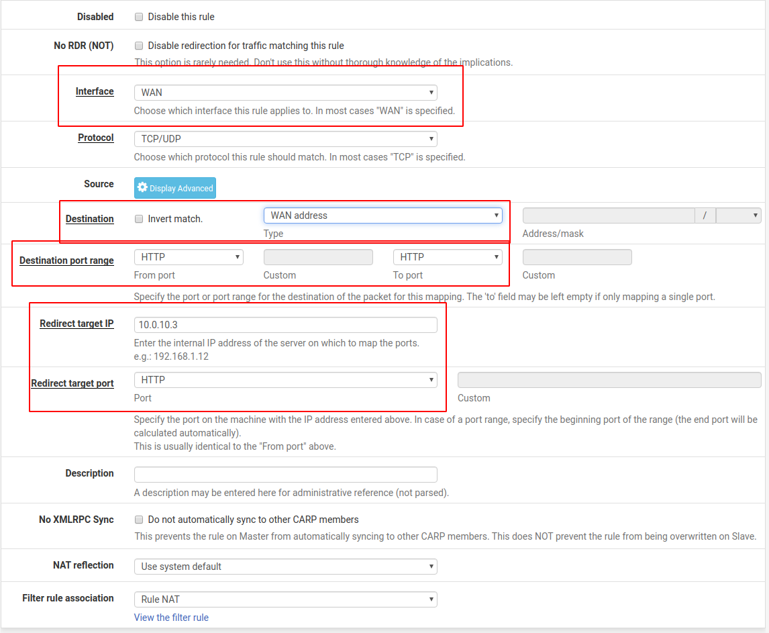Click the Redirect target port Custom field

[x=609, y=380]
